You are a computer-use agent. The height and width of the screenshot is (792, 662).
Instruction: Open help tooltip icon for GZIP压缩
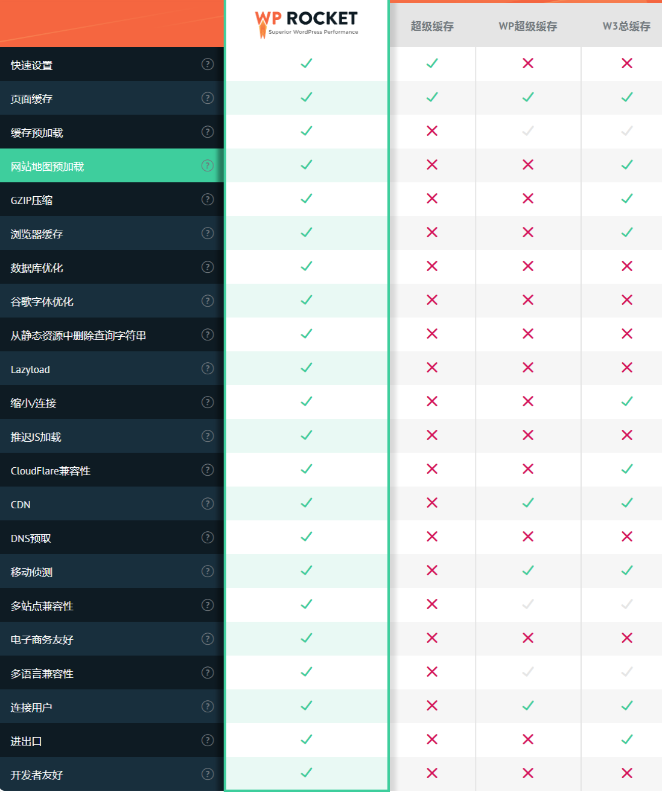coord(208,199)
